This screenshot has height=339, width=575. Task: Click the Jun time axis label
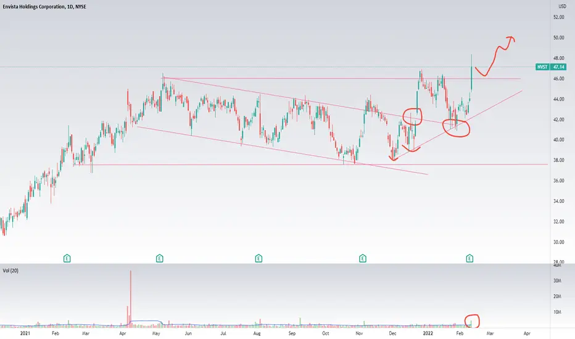tap(188, 333)
